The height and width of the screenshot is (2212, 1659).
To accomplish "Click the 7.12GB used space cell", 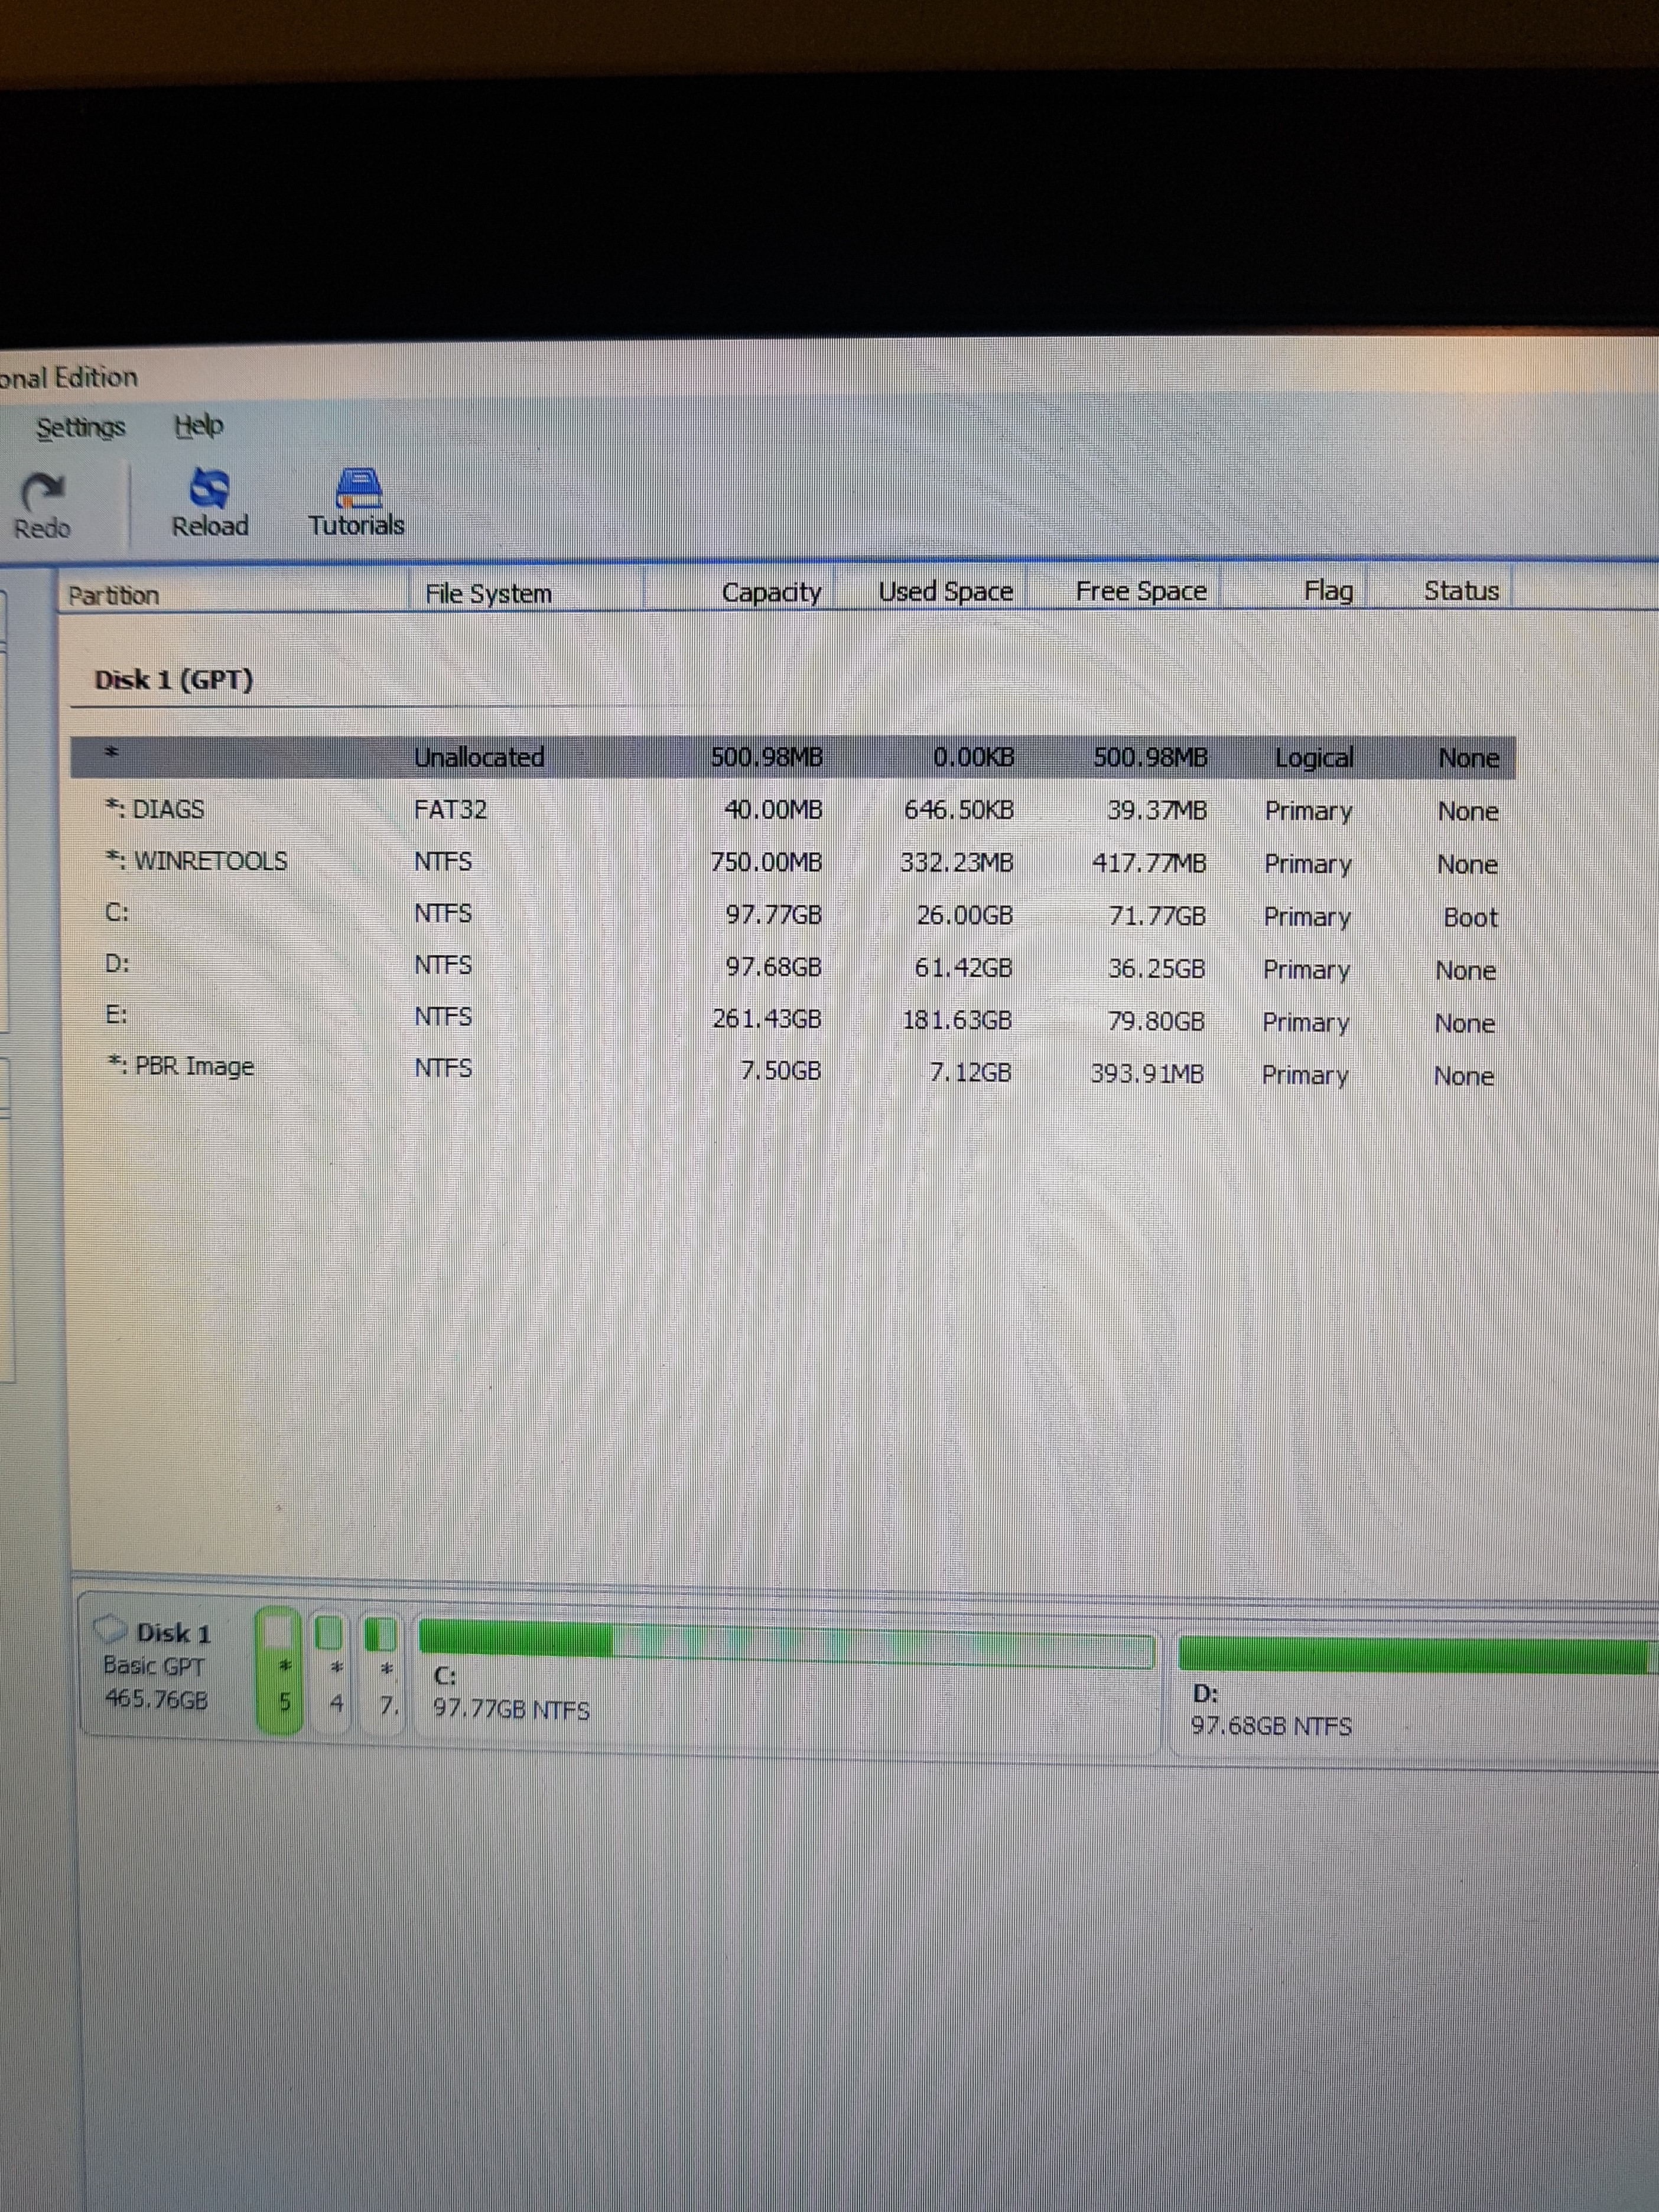I will 970,1072.
